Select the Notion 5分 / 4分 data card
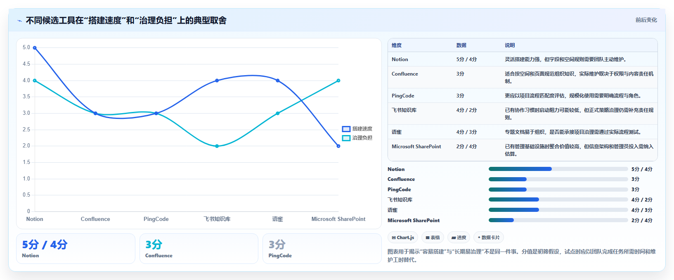 pyautogui.click(x=76, y=249)
